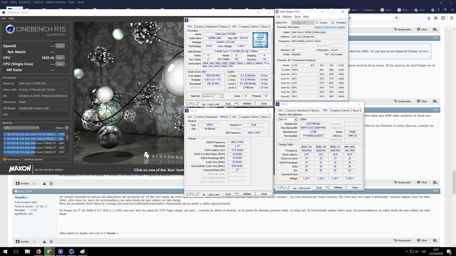The width and height of the screenshot is (456, 256).
Task: Run the OpenGL benchmark in Cinebench
Action: (60, 46)
